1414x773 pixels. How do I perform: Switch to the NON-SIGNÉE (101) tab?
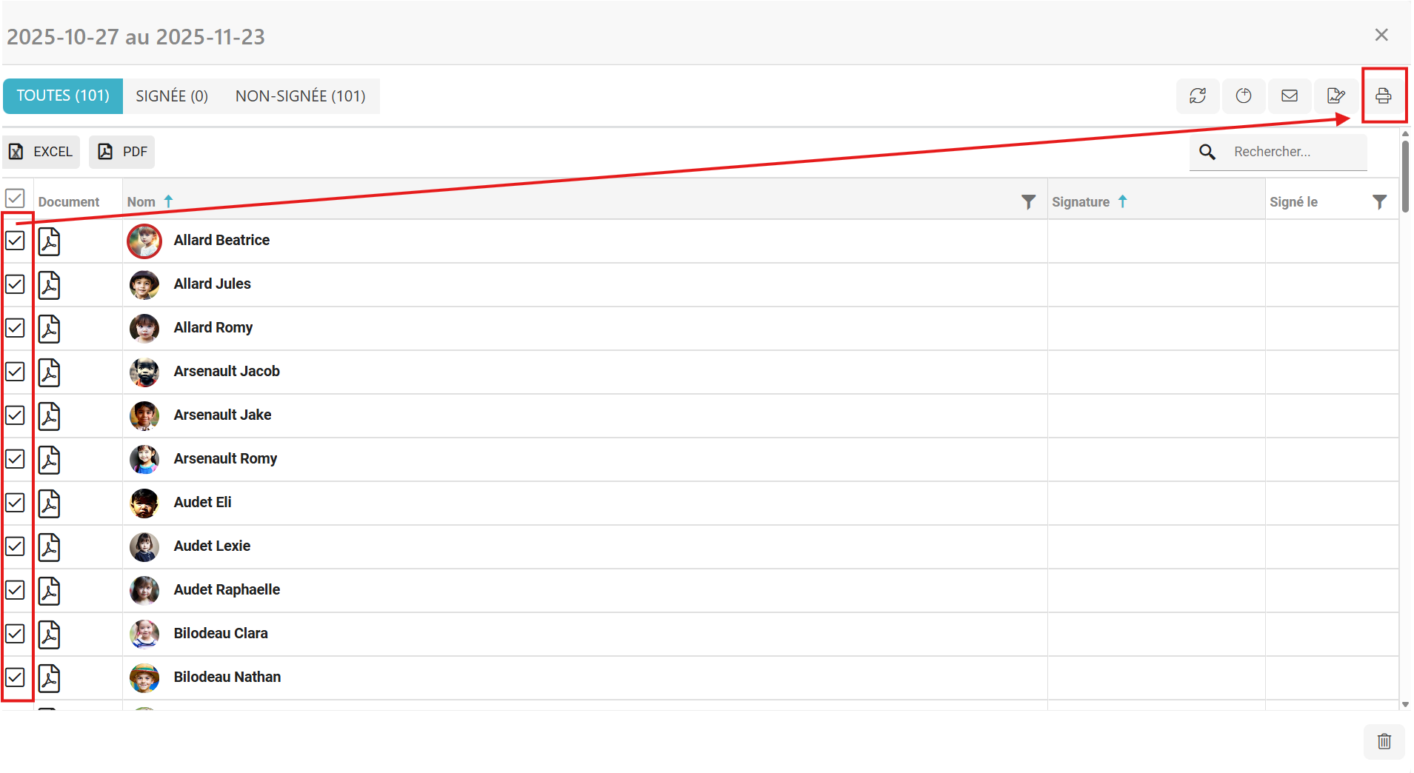coord(300,96)
